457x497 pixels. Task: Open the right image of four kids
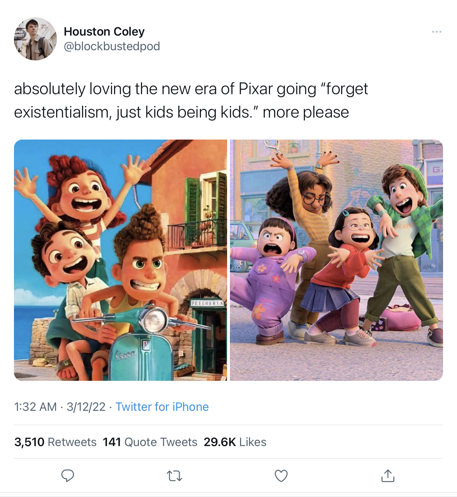(336, 260)
